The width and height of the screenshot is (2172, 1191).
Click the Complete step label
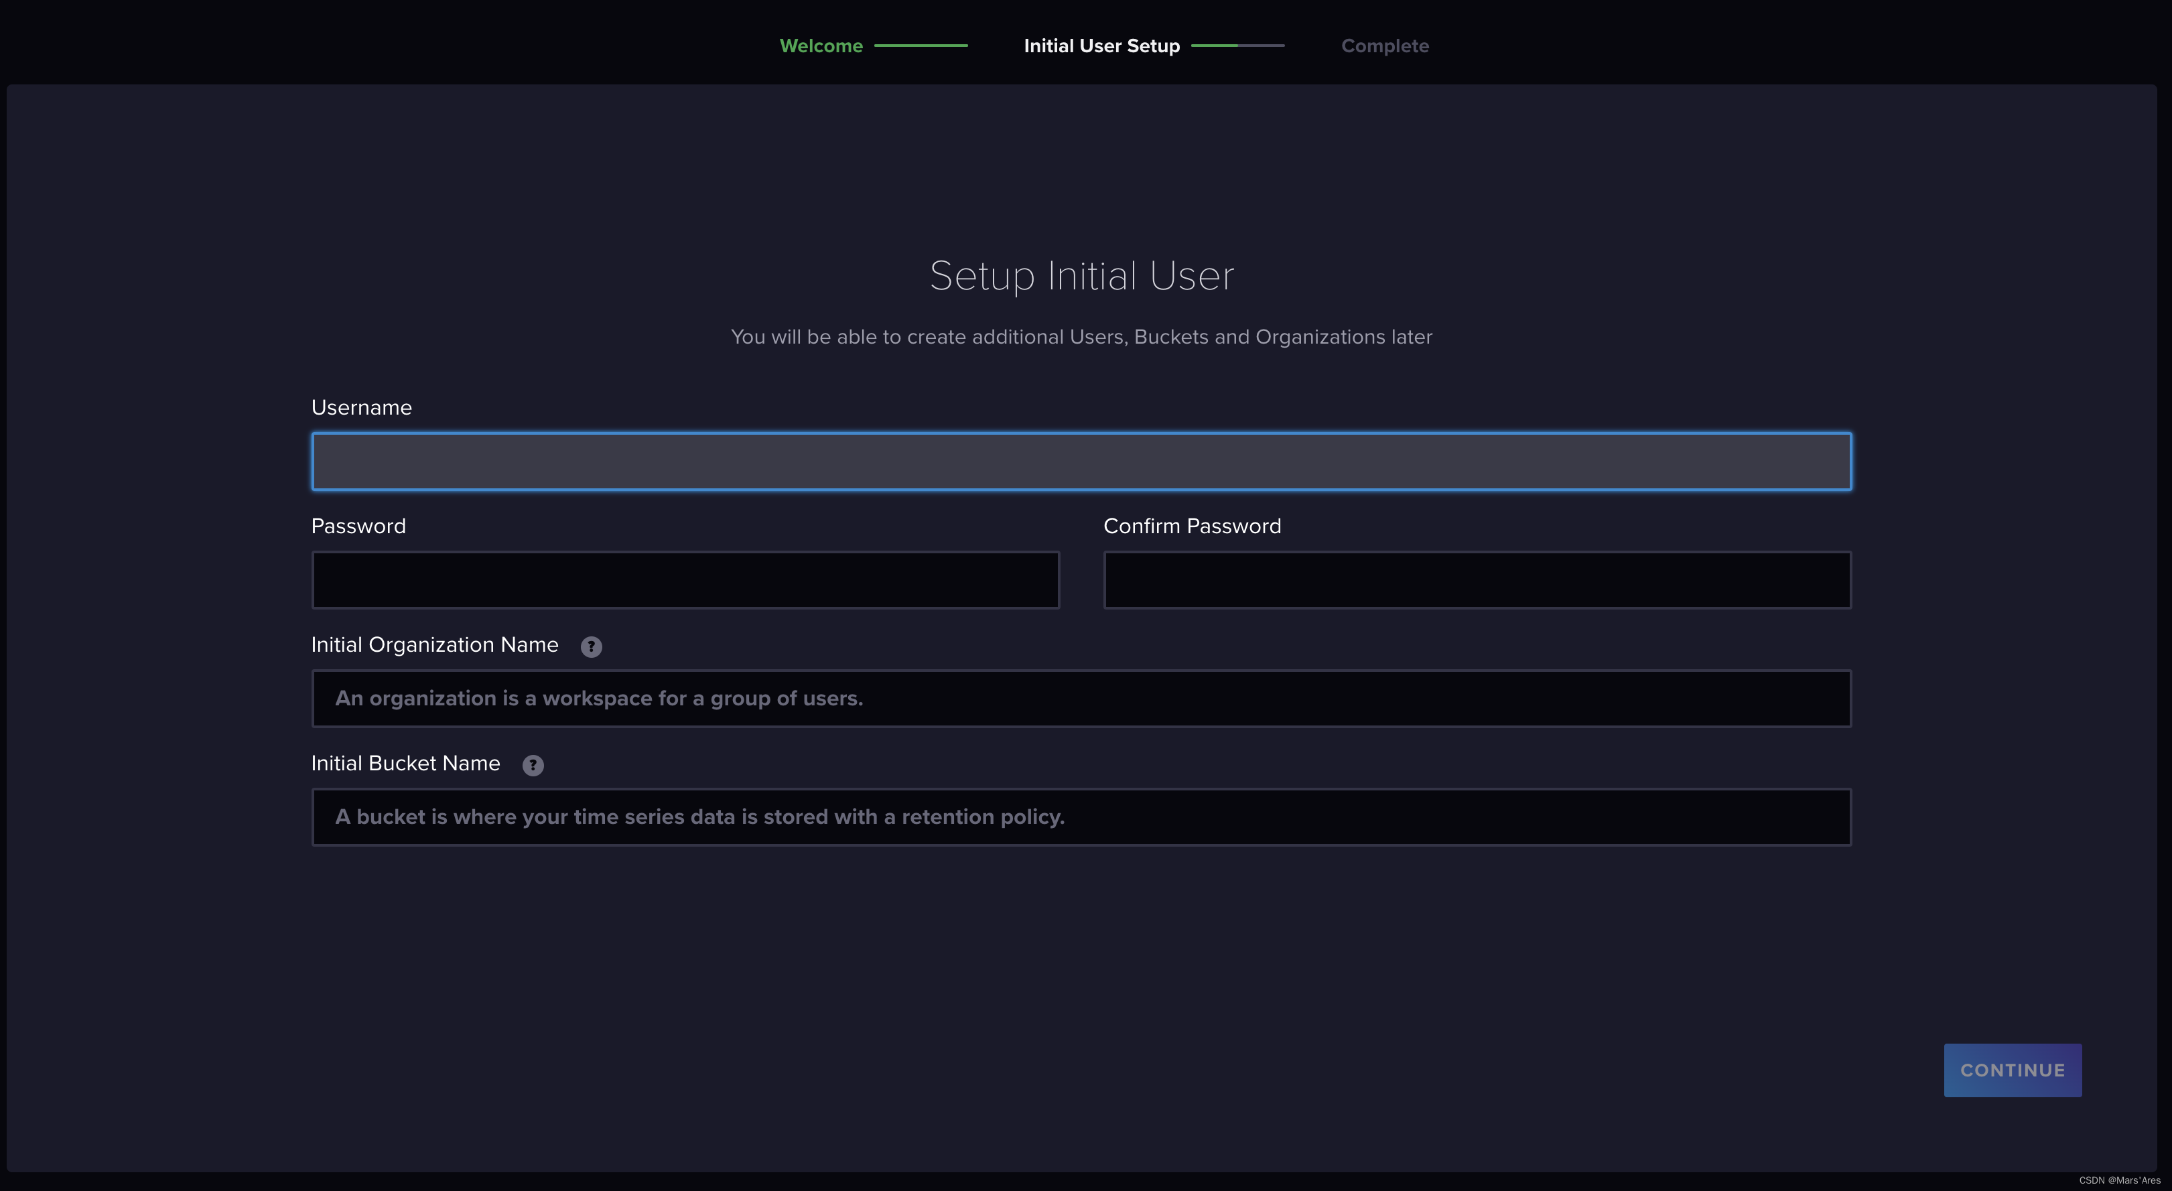click(x=1385, y=46)
